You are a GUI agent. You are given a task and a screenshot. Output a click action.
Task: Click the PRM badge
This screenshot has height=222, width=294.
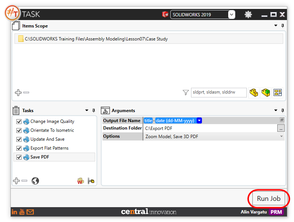(x=276, y=212)
